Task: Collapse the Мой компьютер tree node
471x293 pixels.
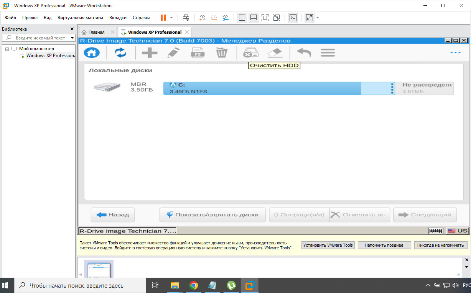Action: point(7,49)
